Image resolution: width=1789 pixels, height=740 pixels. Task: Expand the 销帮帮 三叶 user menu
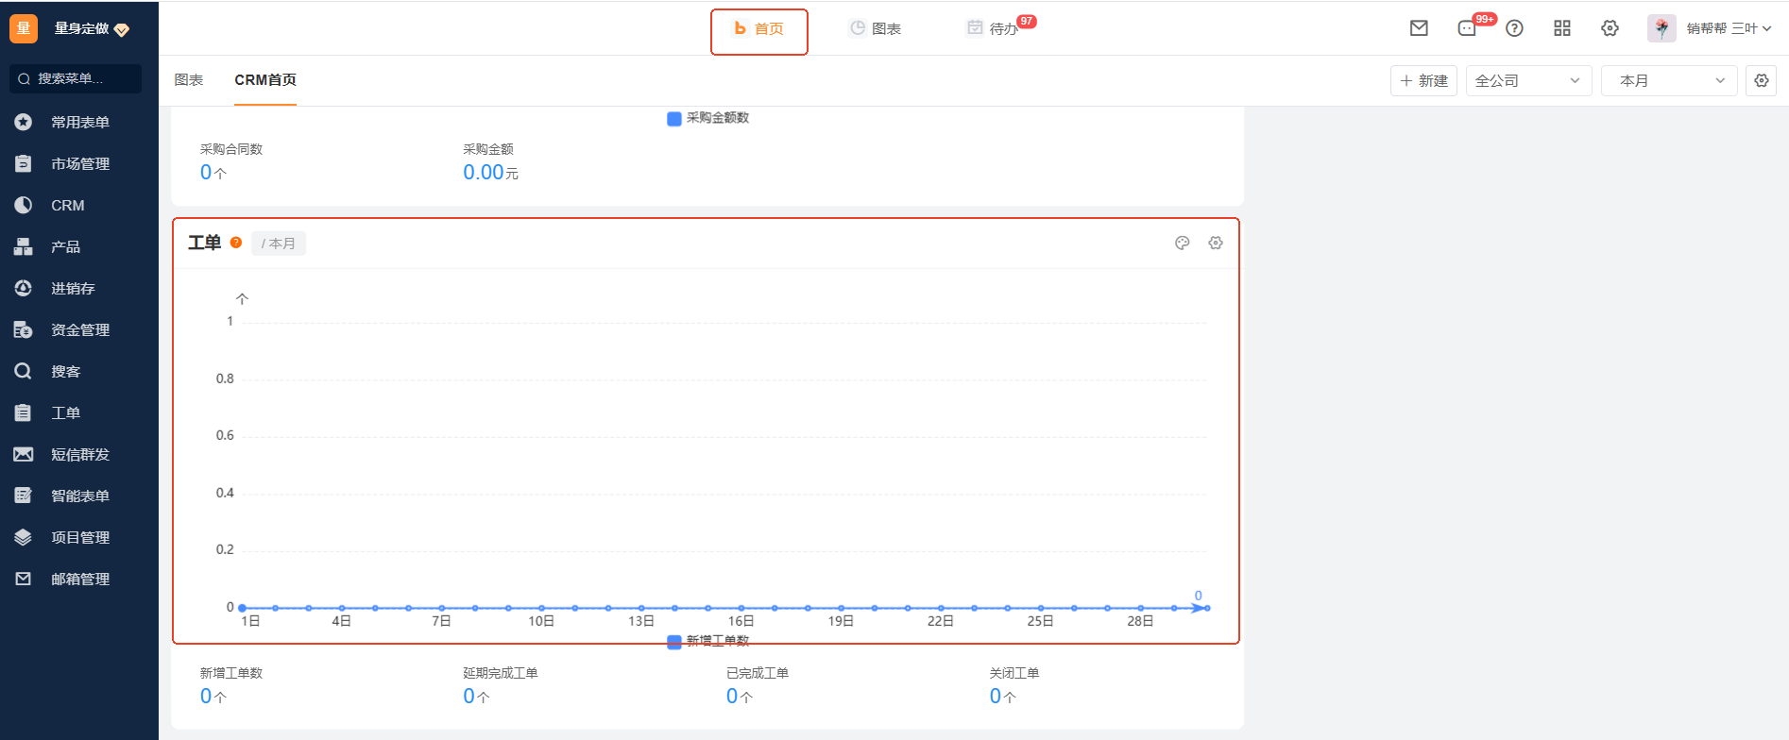[1728, 28]
